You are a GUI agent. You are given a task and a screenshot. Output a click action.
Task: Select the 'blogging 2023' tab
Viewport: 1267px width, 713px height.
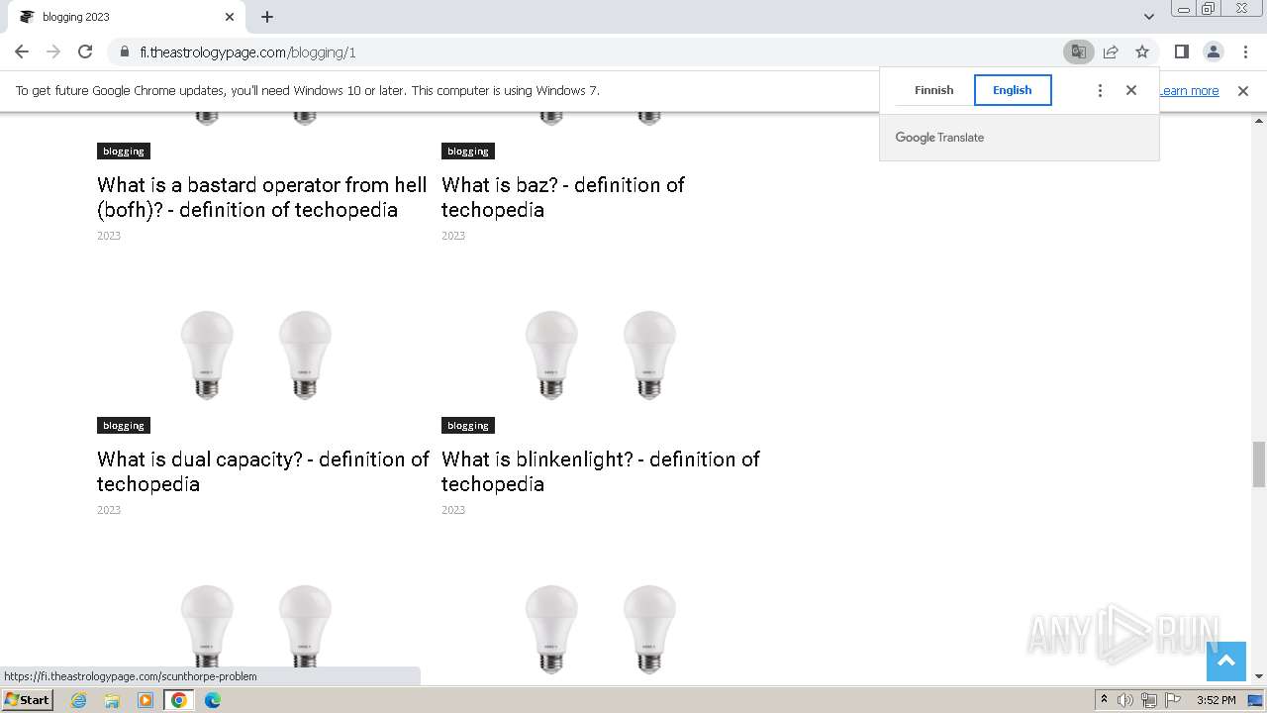point(125,17)
